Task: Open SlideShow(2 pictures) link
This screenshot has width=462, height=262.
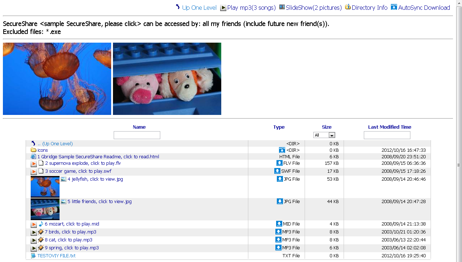Action: pyautogui.click(x=314, y=8)
